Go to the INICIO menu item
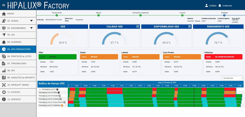The width and height of the screenshot is (245, 117). tap(18, 14)
